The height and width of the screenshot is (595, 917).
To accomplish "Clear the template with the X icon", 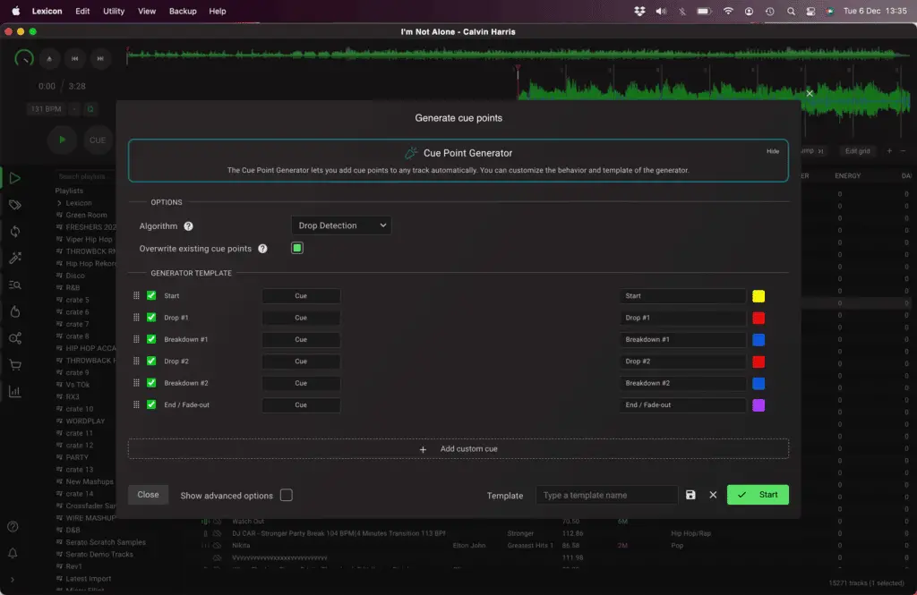I will 713,495.
